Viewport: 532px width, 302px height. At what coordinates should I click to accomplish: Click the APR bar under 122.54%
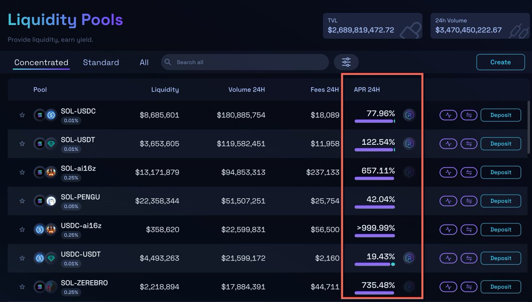[375, 150]
